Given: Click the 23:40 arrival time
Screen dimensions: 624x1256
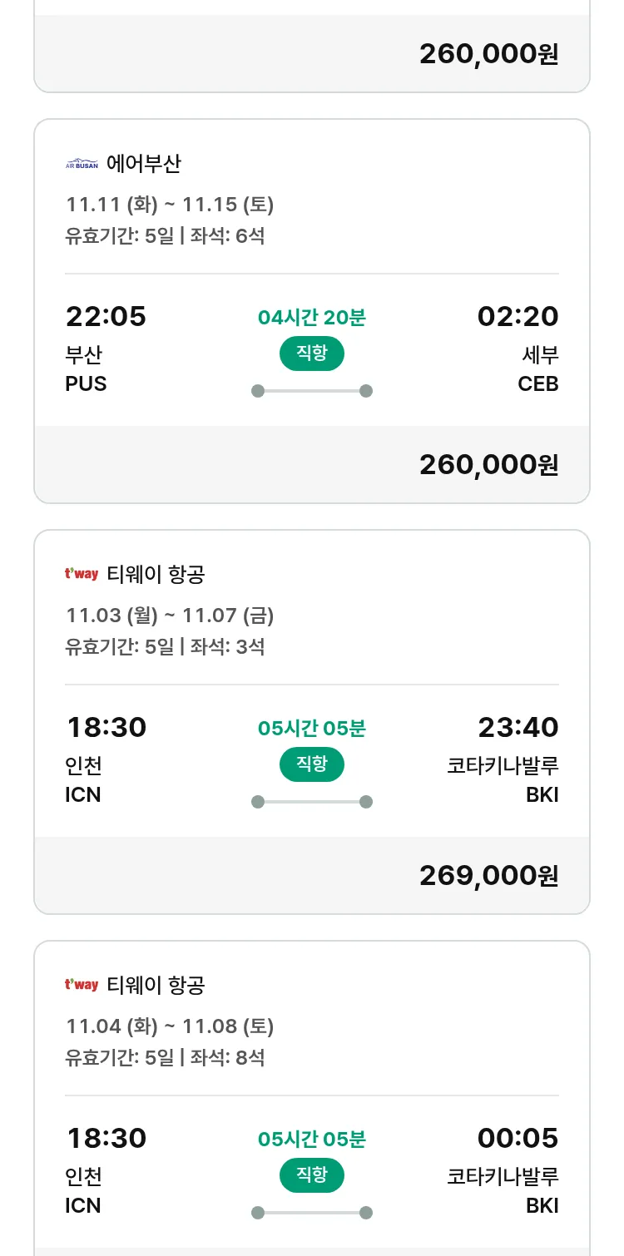Looking at the screenshot, I should coord(518,728).
